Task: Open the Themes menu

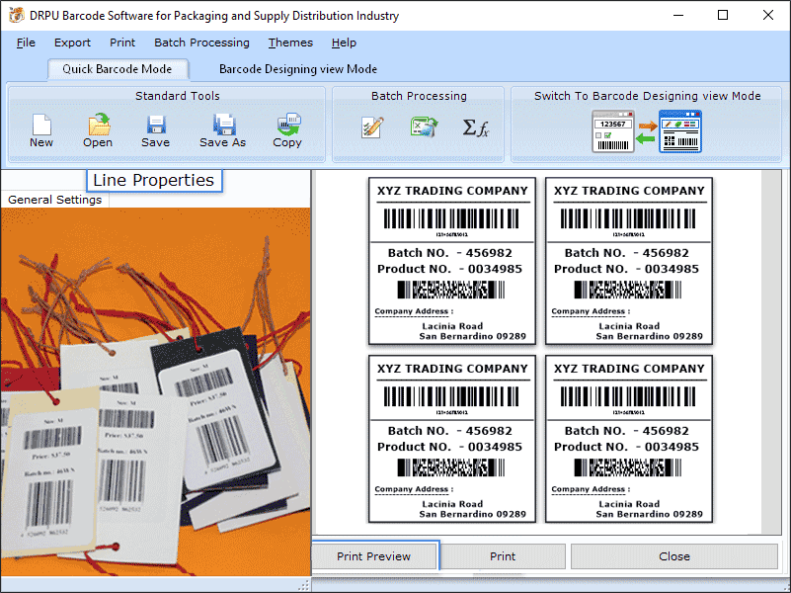Action: (x=289, y=42)
